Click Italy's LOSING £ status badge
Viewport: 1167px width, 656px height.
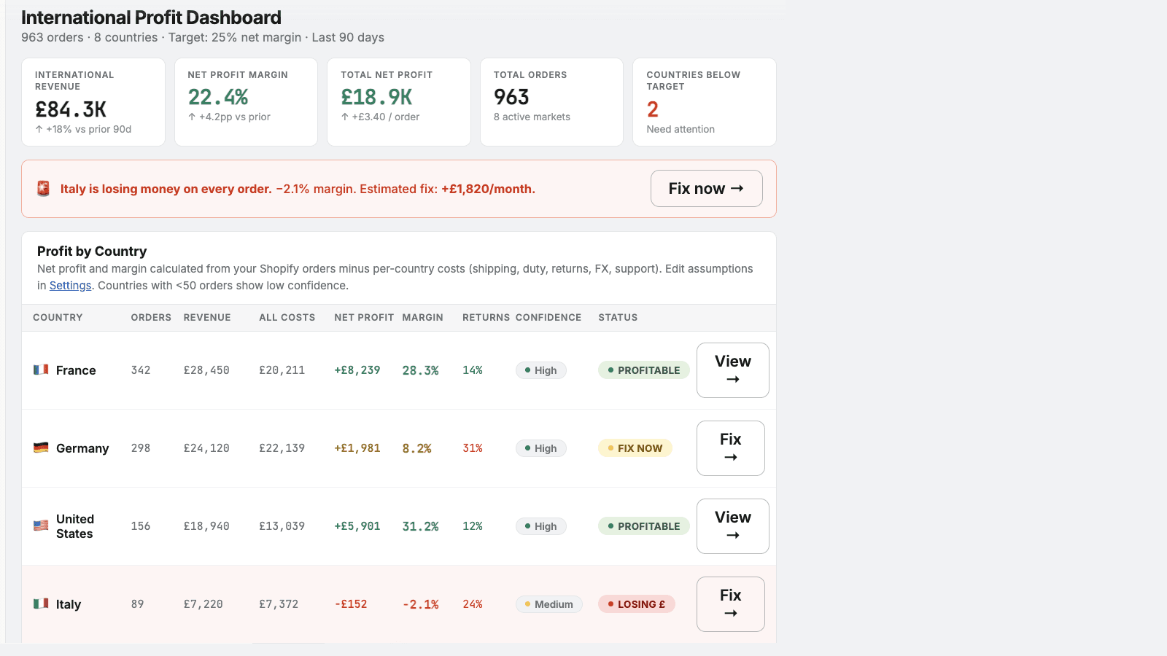pyautogui.click(x=637, y=604)
